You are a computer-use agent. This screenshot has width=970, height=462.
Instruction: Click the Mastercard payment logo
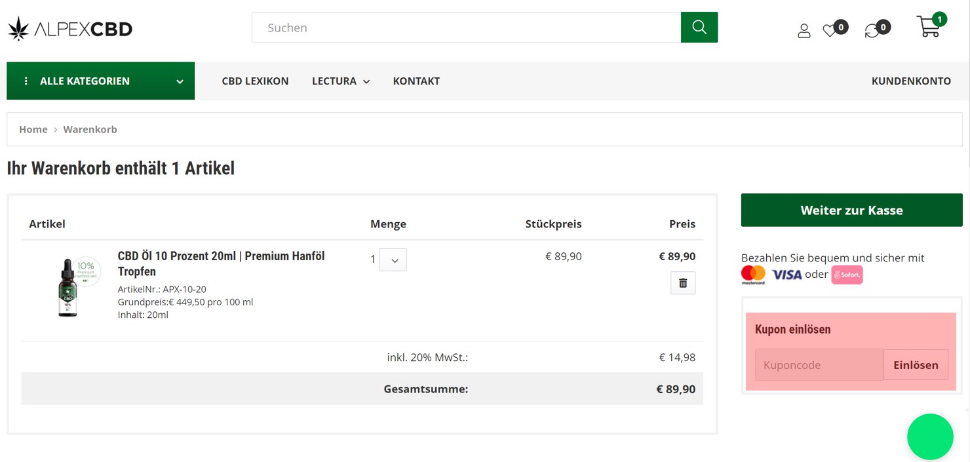coord(753,275)
